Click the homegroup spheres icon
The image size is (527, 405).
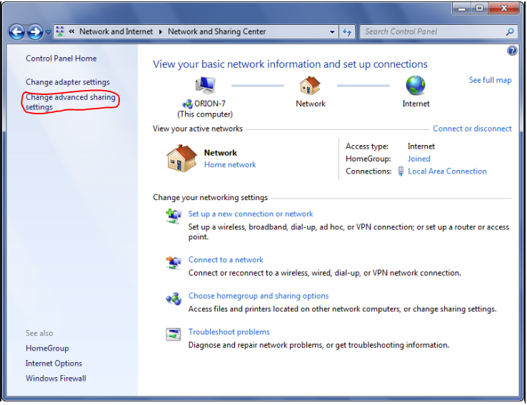click(x=174, y=299)
